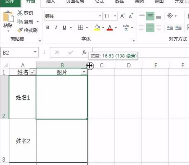This screenshot has height=165, width=189.
Task: Apply the yellow fill color
Action: click(97, 28)
